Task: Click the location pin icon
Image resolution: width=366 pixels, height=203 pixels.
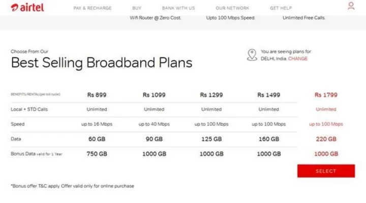Action: [x=252, y=55]
